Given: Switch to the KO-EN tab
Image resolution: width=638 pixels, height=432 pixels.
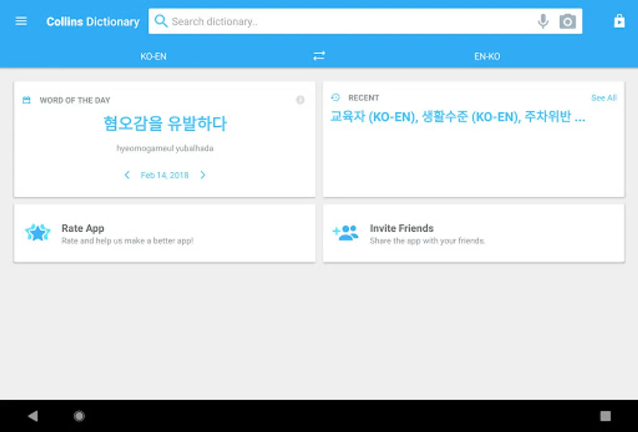Looking at the screenshot, I should click(153, 56).
